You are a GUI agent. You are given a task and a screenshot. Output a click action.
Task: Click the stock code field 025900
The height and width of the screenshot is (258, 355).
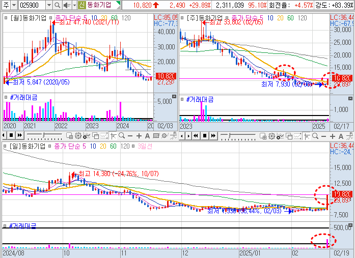(x=32, y=5)
